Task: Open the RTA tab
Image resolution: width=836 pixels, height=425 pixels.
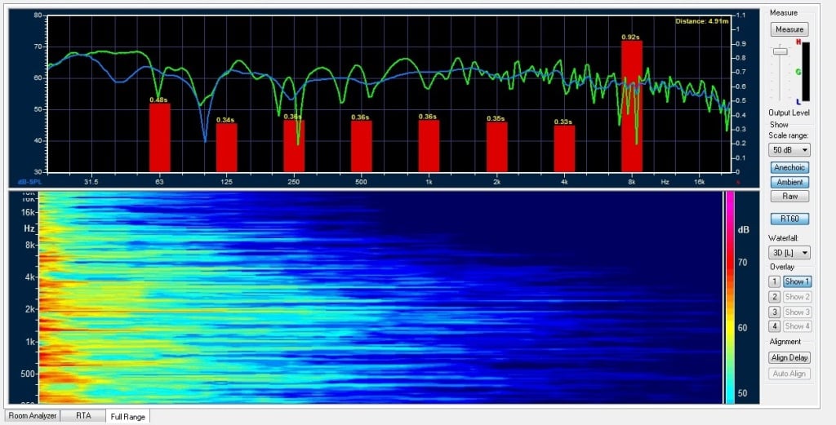Action: pos(83,416)
